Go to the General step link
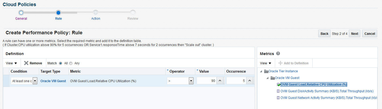This screenshot has height=109, width=382. (x=21, y=19)
